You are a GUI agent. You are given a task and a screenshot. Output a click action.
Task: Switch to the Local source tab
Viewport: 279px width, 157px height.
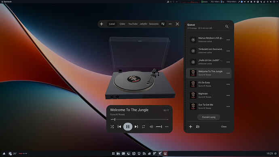coord(112,24)
